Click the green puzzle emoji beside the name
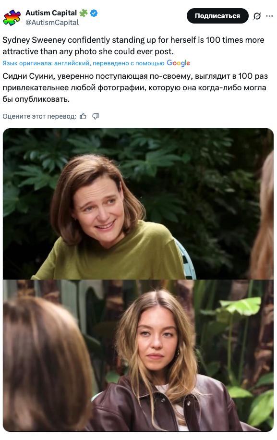This screenshot has width=277, height=440. click(84, 13)
